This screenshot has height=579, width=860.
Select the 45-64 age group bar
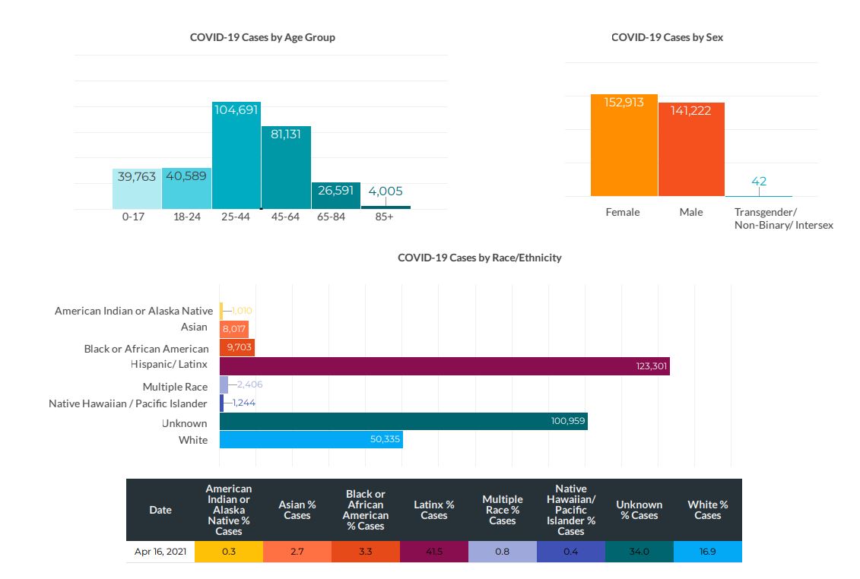coord(286,168)
